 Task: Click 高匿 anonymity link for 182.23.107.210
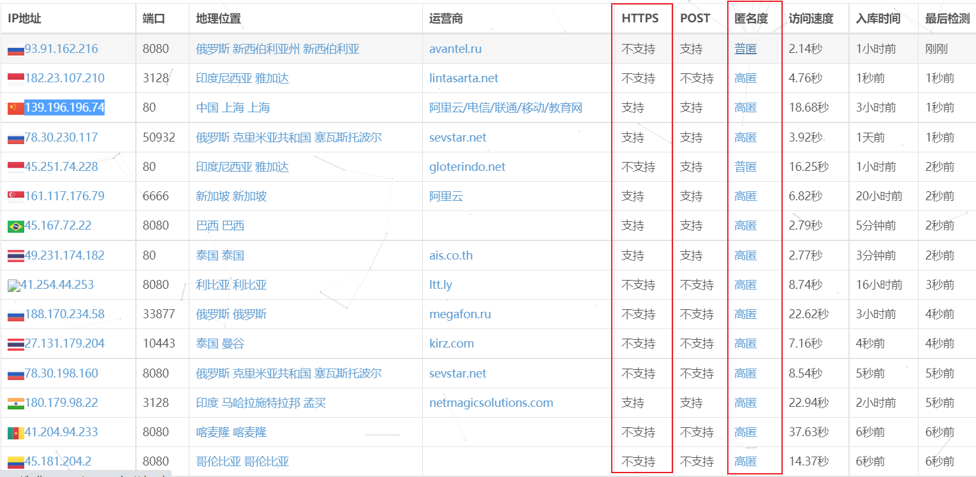(745, 78)
